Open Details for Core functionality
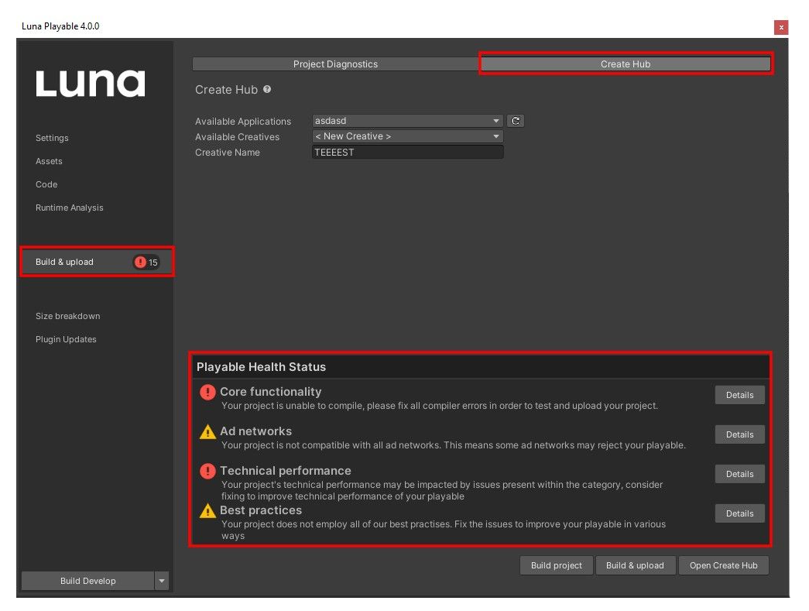The image size is (809, 611). 740,395
